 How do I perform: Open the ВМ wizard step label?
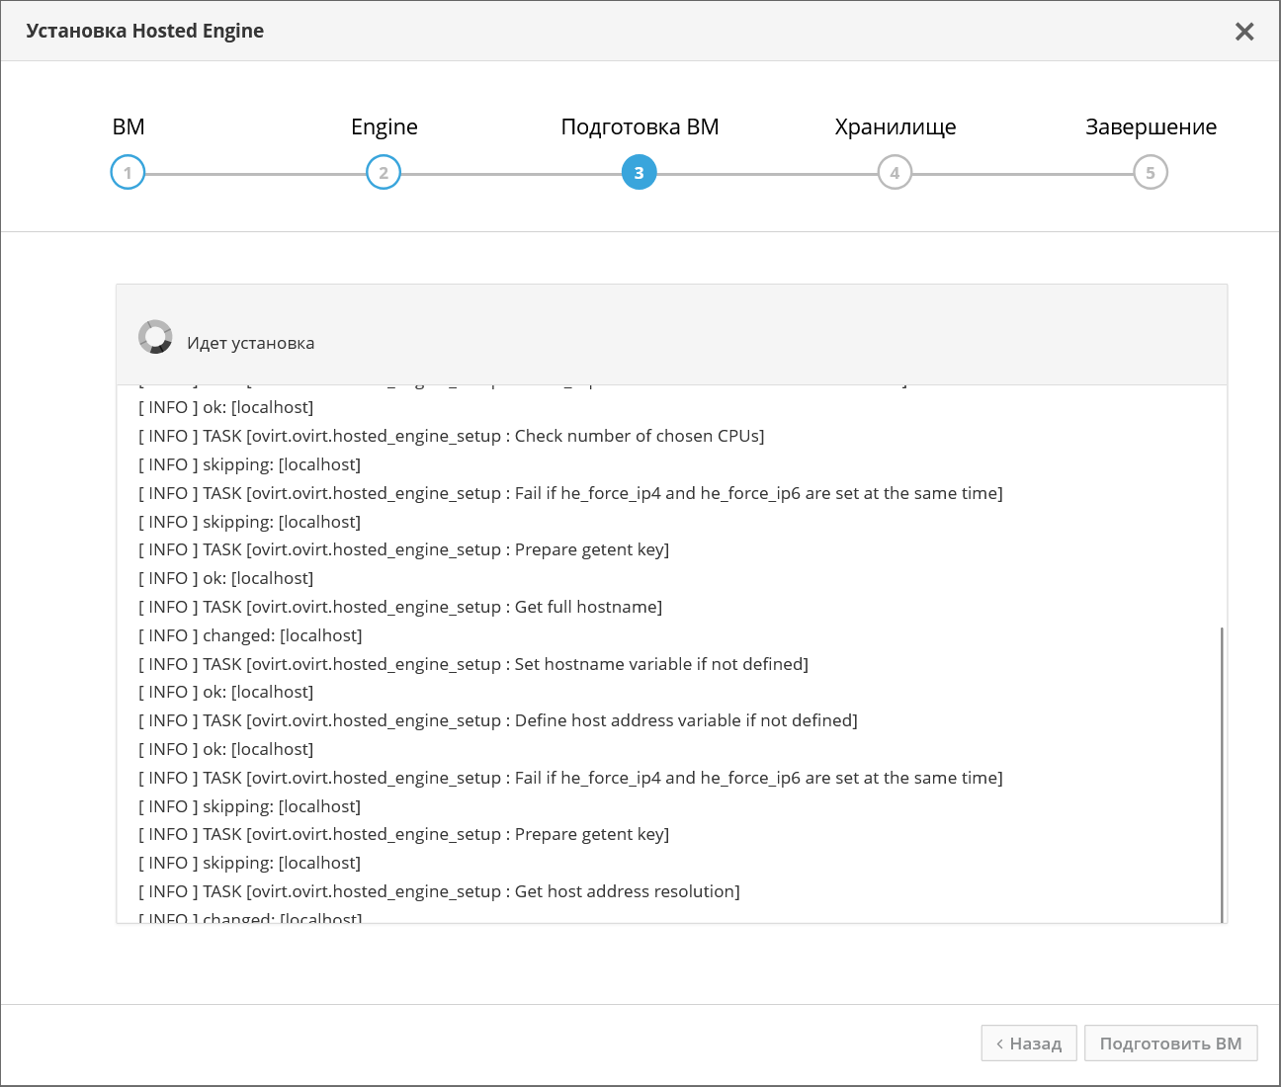128,126
